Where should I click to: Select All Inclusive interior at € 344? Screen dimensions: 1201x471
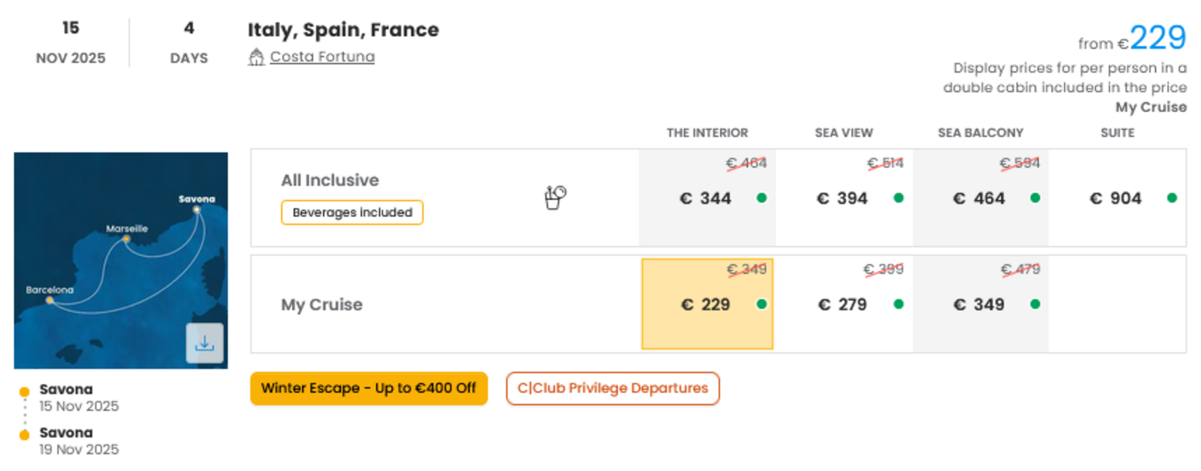click(707, 198)
